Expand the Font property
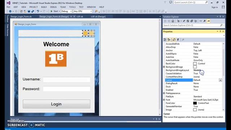Image resolution: width=231 pixels, height=130 pixels. point(164,100)
